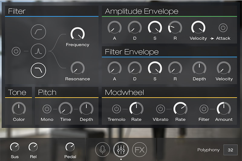
Task: Click the Vibrato label
Action: click(161, 119)
